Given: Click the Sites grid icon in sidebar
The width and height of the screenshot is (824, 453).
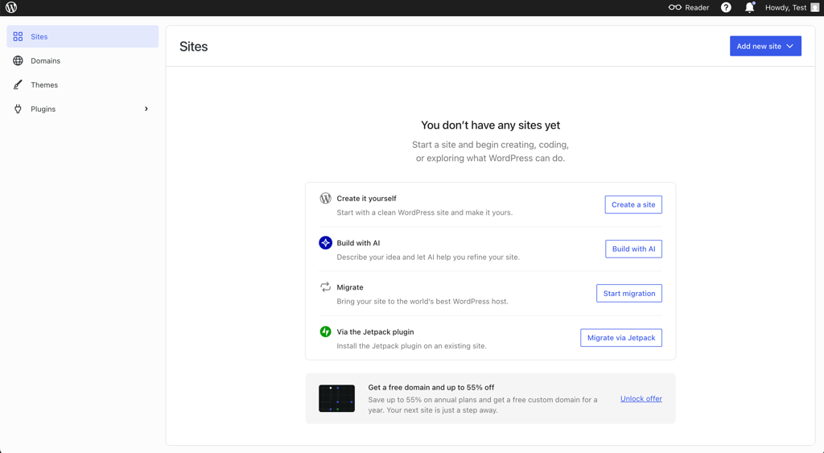Looking at the screenshot, I should [x=18, y=36].
